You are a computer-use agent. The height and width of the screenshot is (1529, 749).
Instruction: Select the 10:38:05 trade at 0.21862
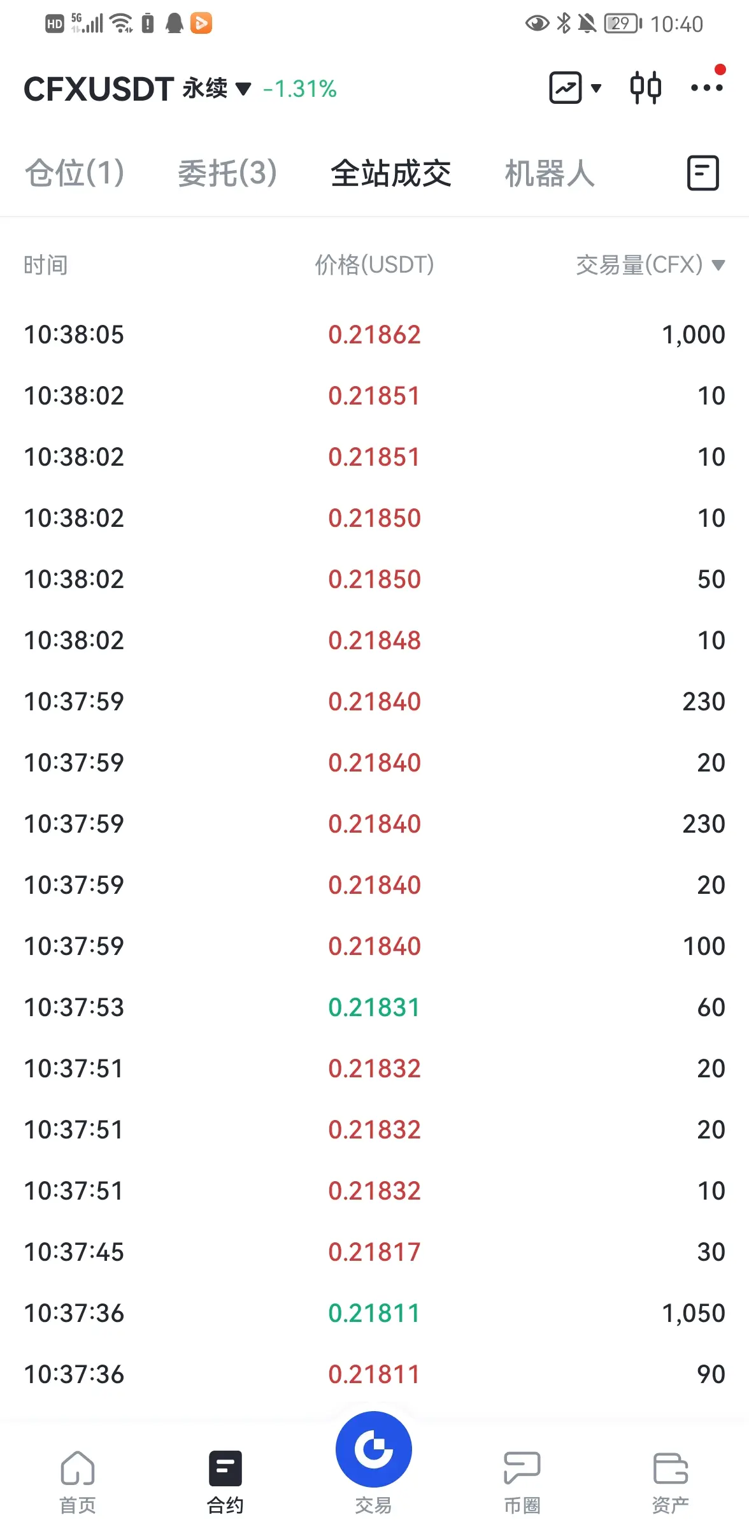374,334
